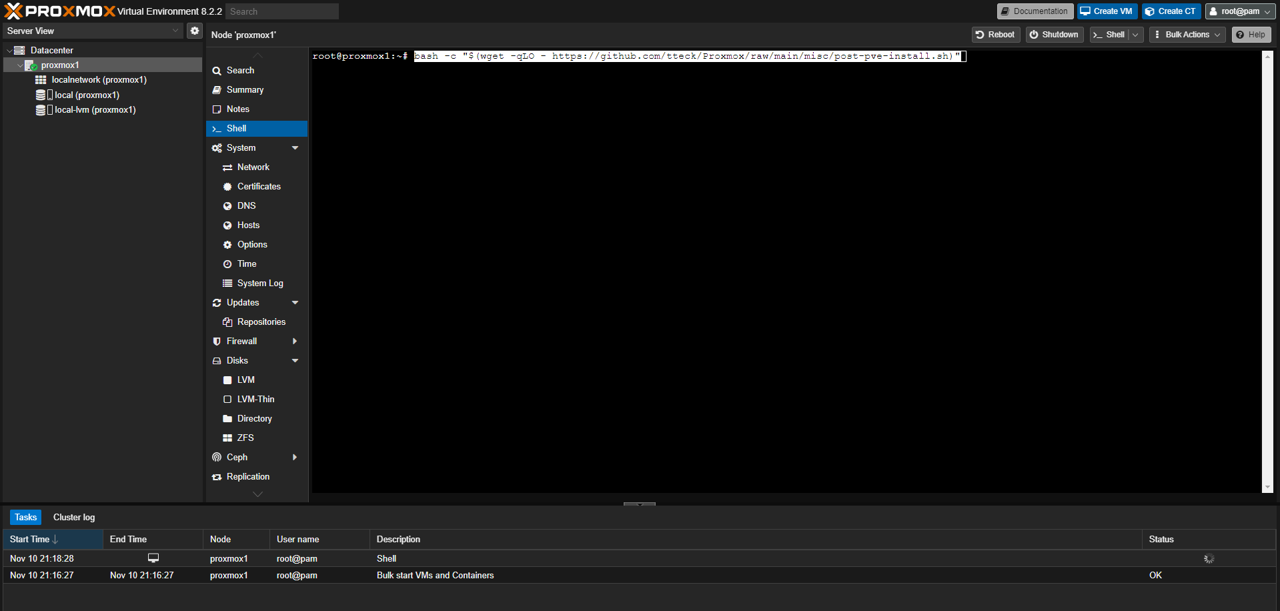Image resolution: width=1280 pixels, height=611 pixels.
Task: Sort by the Status column header
Action: click(x=1209, y=539)
